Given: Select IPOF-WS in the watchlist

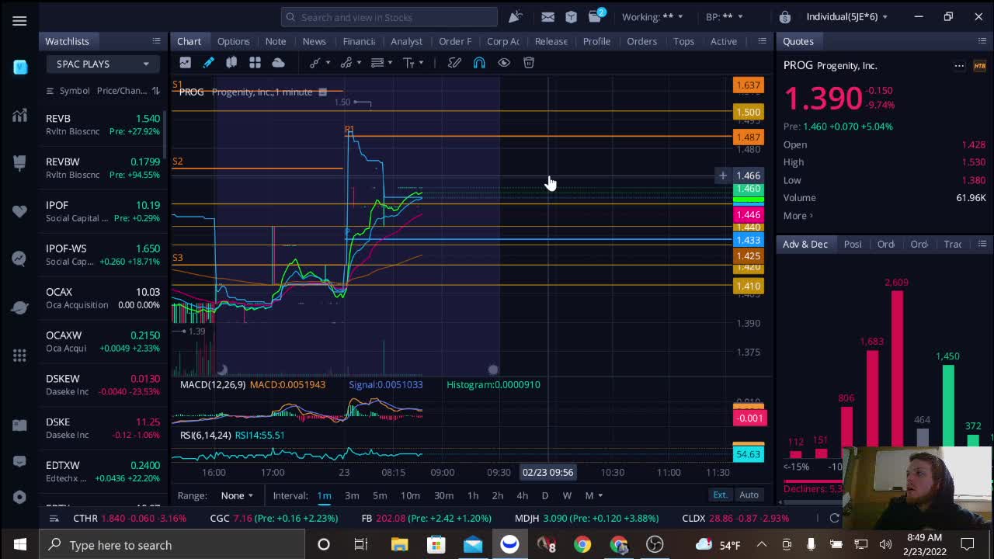Looking at the screenshot, I should click(x=103, y=255).
